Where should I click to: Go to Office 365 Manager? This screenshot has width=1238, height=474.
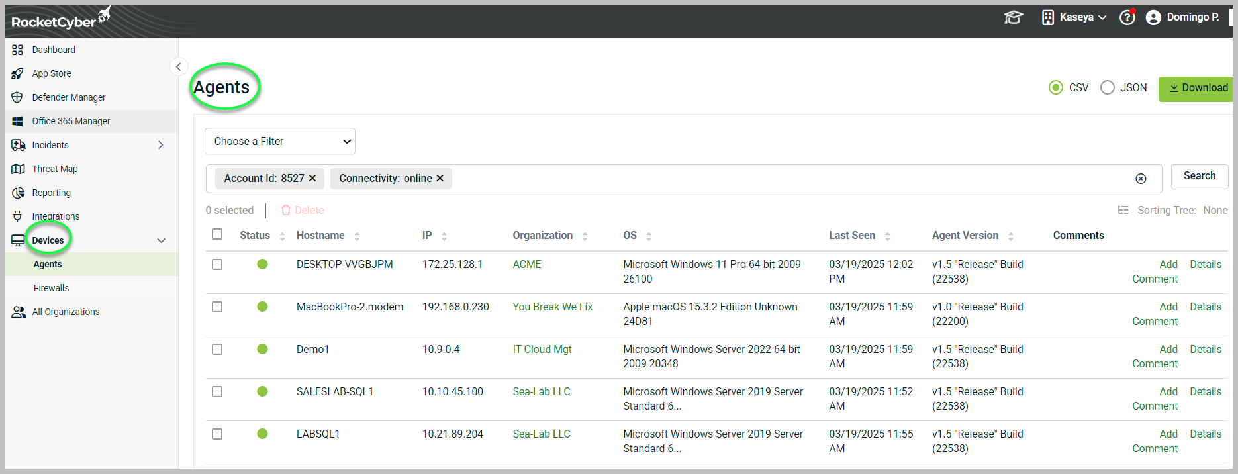pos(71,121)
